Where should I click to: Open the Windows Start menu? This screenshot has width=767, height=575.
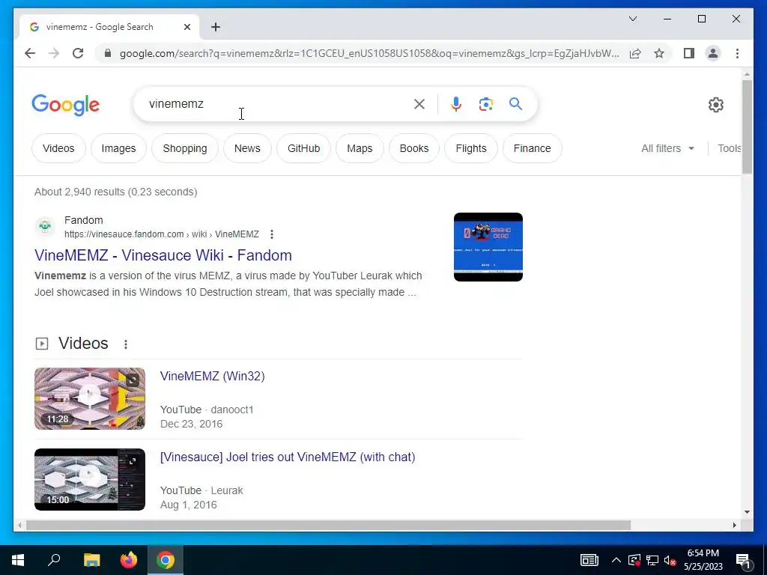18,560
